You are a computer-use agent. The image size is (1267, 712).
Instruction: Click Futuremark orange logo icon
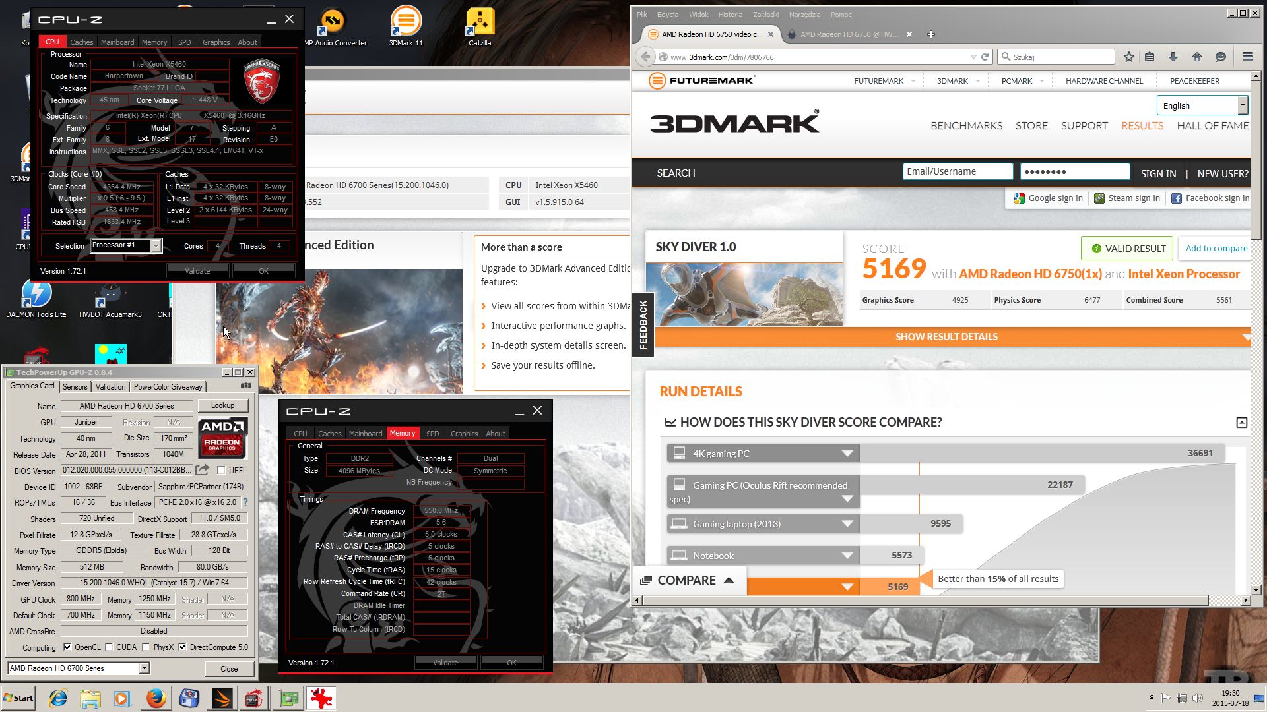coord(657,80)
